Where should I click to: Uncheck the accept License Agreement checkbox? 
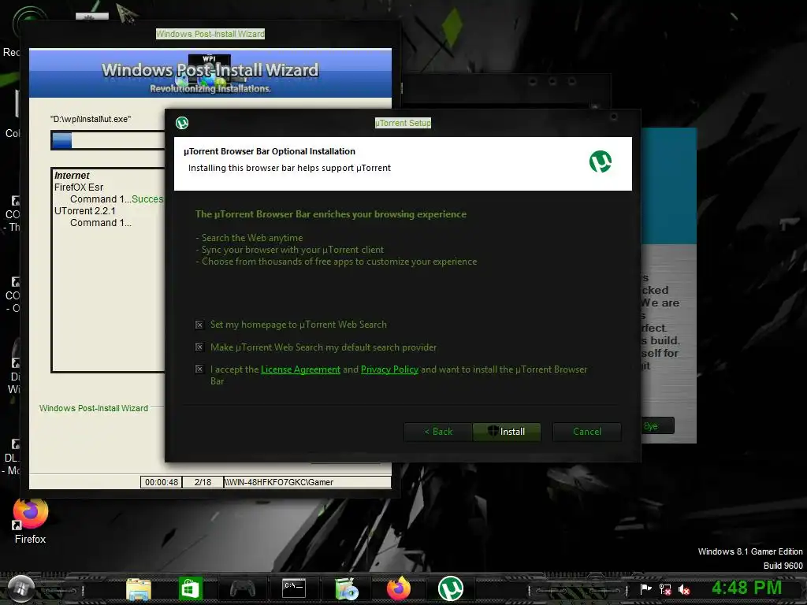(199, 369)
